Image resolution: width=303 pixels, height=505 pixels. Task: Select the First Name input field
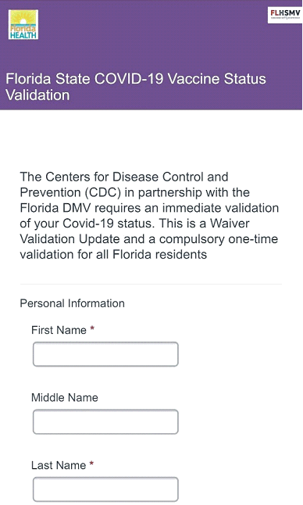click(x=105, y=354)
